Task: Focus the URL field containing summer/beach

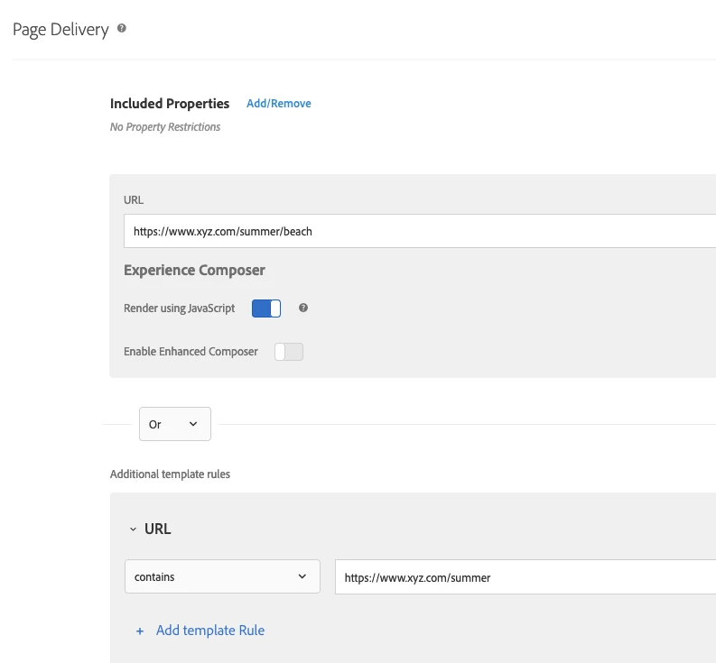Action: click(x=420, y=231)
